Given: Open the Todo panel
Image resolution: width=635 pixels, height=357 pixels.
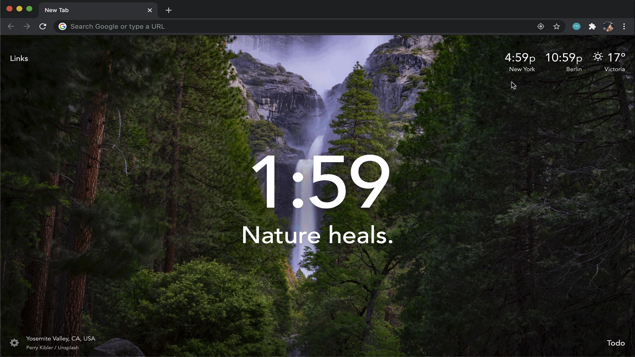Looking at the screenshot, I should 616,343.
